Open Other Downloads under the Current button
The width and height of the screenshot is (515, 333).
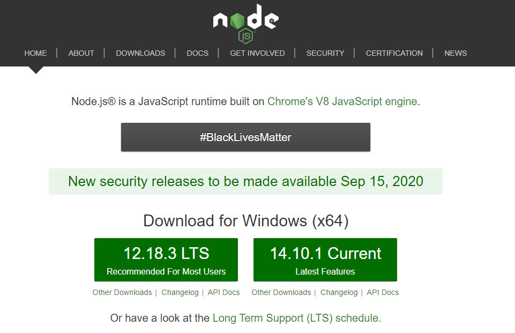(281, 292)
